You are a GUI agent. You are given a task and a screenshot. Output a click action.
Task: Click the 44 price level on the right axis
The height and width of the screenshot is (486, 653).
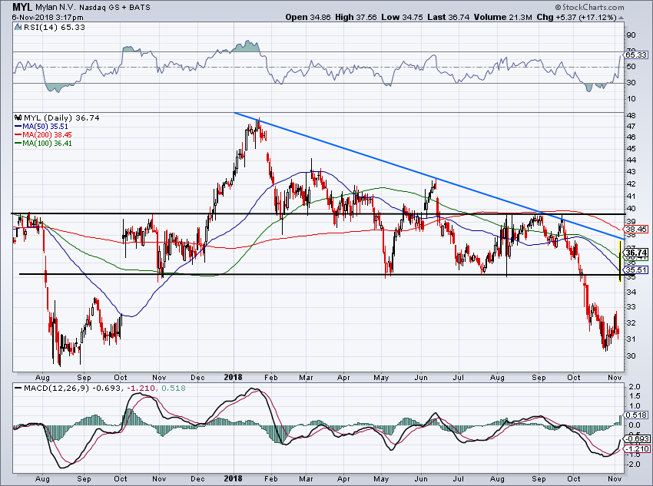(631, 160)
